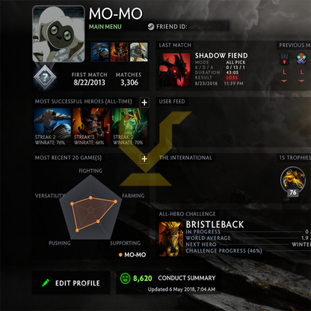
Task: Click the green conduct smiley face icon
Action: [125, 278]
